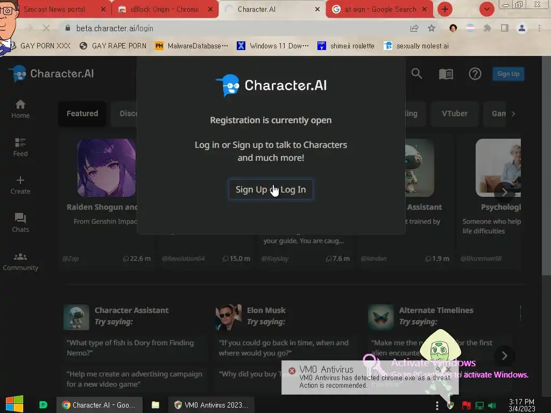Open the Elon Musk suggestion avatar
551x413 pixels.
228,317
